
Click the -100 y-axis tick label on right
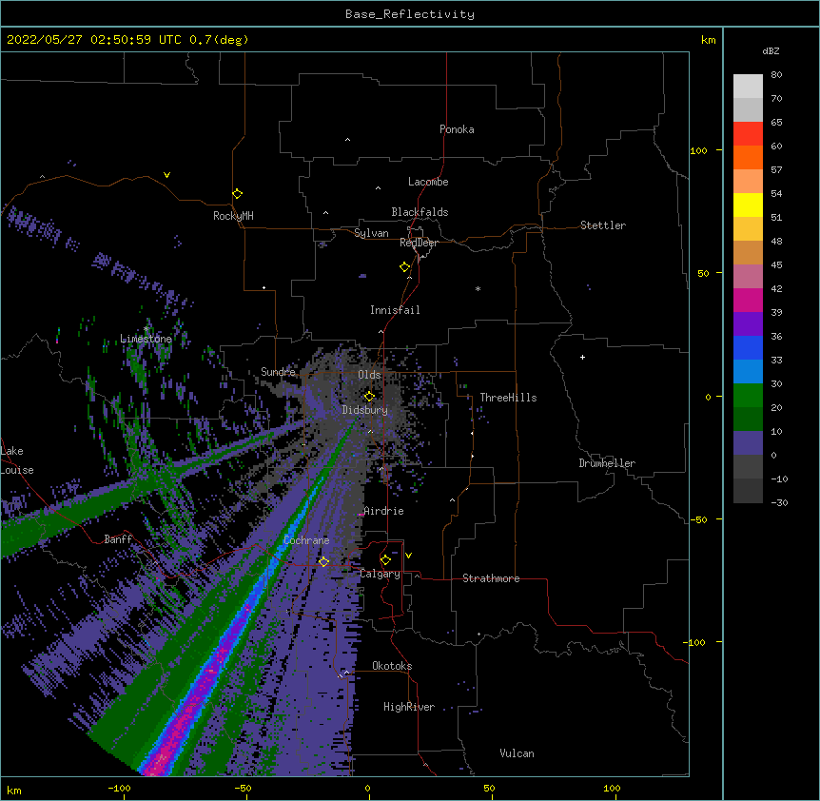point(696,642)
